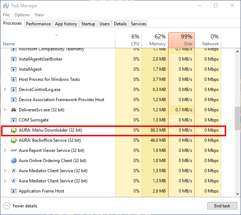Sort processes by Disk column header
The height and width of the screenshot is (215, 241).
pos(182,40)
